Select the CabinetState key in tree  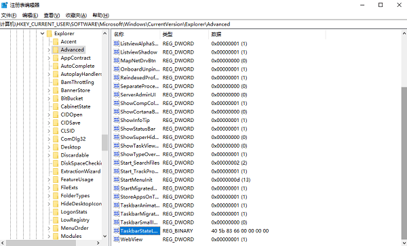75,106
